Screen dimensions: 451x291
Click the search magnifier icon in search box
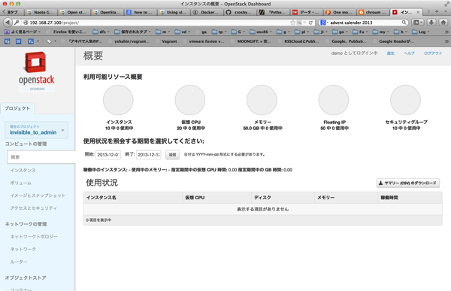pyautogui.click(x=404, y=23)
